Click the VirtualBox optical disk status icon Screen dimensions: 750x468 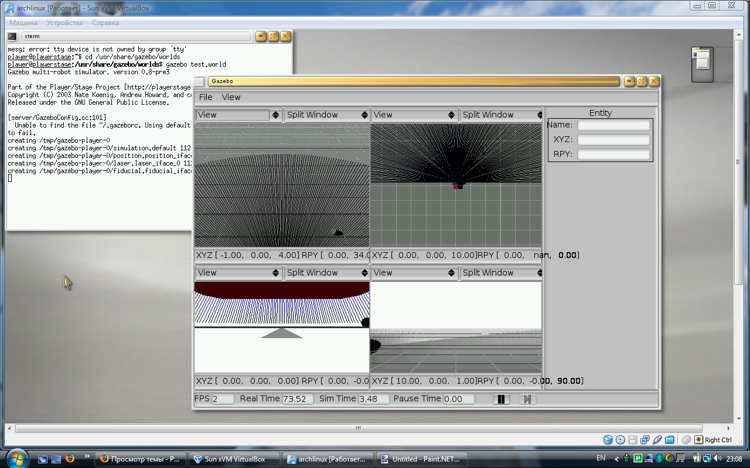click(x=620, y=440)
